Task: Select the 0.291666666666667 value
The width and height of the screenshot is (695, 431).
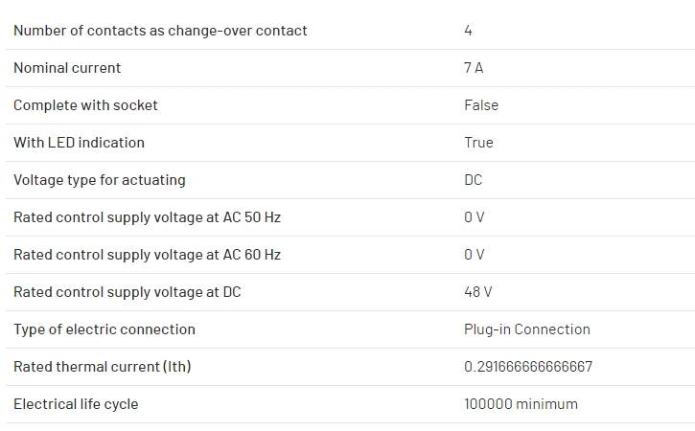Action: click(x=528, y=366)
